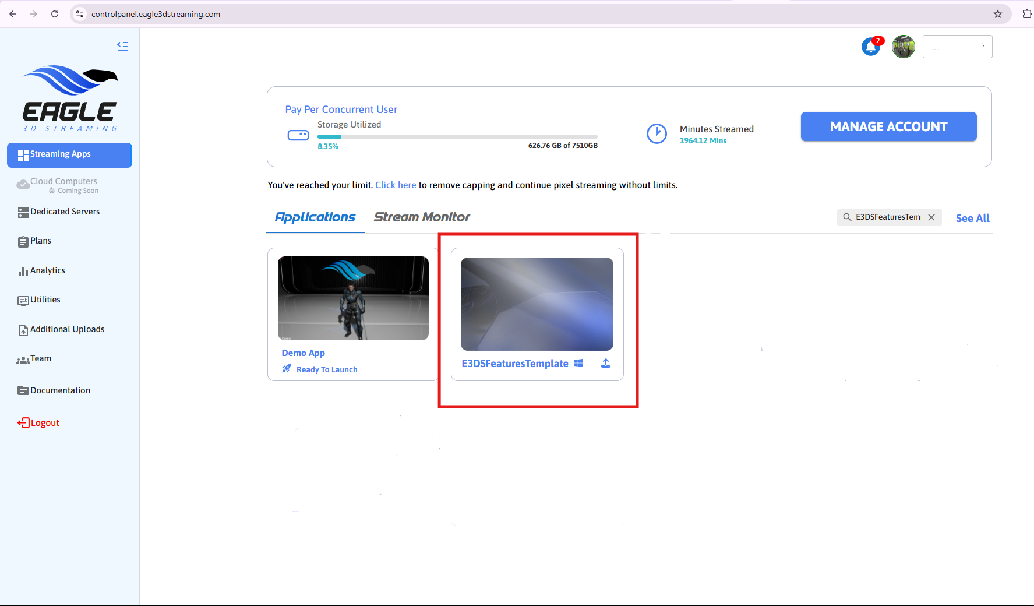Go back in browser history
Viewport: 1034px width, 606px height.
click(x=13, y=14)
